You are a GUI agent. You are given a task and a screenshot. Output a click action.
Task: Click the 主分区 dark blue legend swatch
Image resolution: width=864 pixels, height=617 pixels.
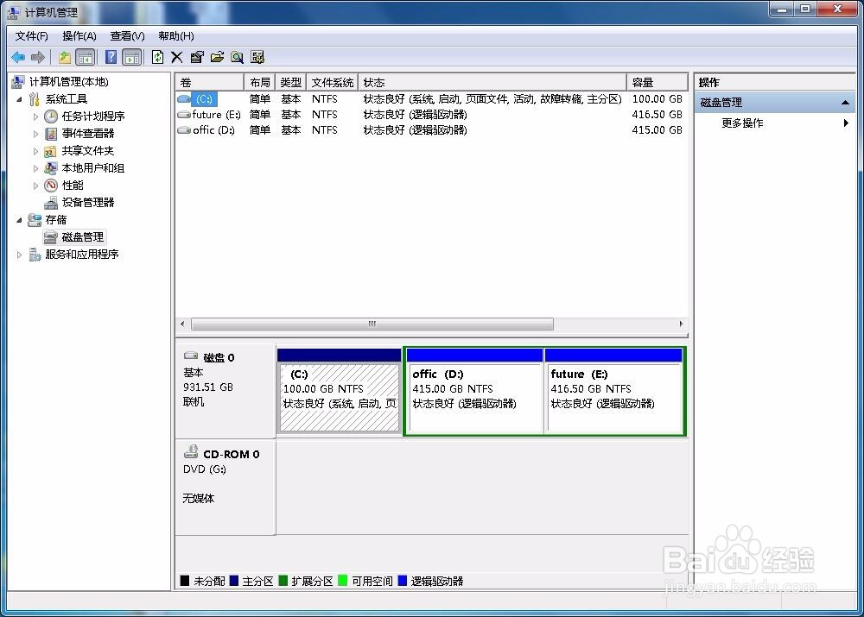pyautogui.click(x=233, y=581)
